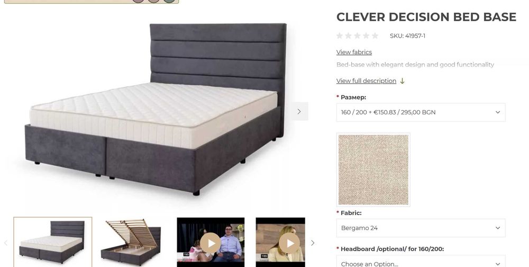The height and width of the screenshot is (267, 529).
Task: Play video with man in blue shirt
Action: (x=211, y=243)
